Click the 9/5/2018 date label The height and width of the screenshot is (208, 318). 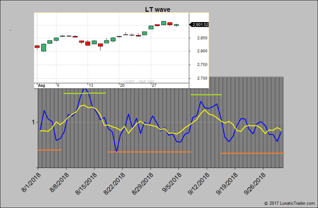click(x=171, y=181)
